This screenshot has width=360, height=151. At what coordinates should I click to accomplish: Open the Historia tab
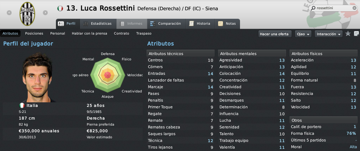click(200, 24)
